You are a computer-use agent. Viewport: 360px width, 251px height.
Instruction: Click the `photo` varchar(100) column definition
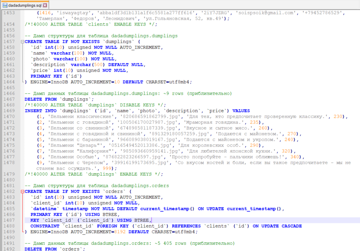click(x=73, y=59)
